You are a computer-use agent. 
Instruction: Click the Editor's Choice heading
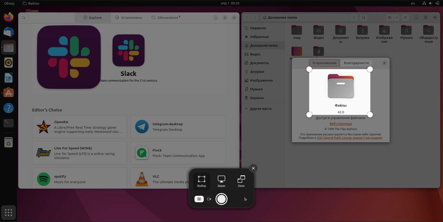pyautogui.click(x=47, y=110)
